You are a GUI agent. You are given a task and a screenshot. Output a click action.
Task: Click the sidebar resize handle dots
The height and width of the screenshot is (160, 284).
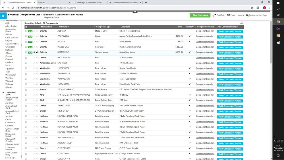[x=21, y=45]
